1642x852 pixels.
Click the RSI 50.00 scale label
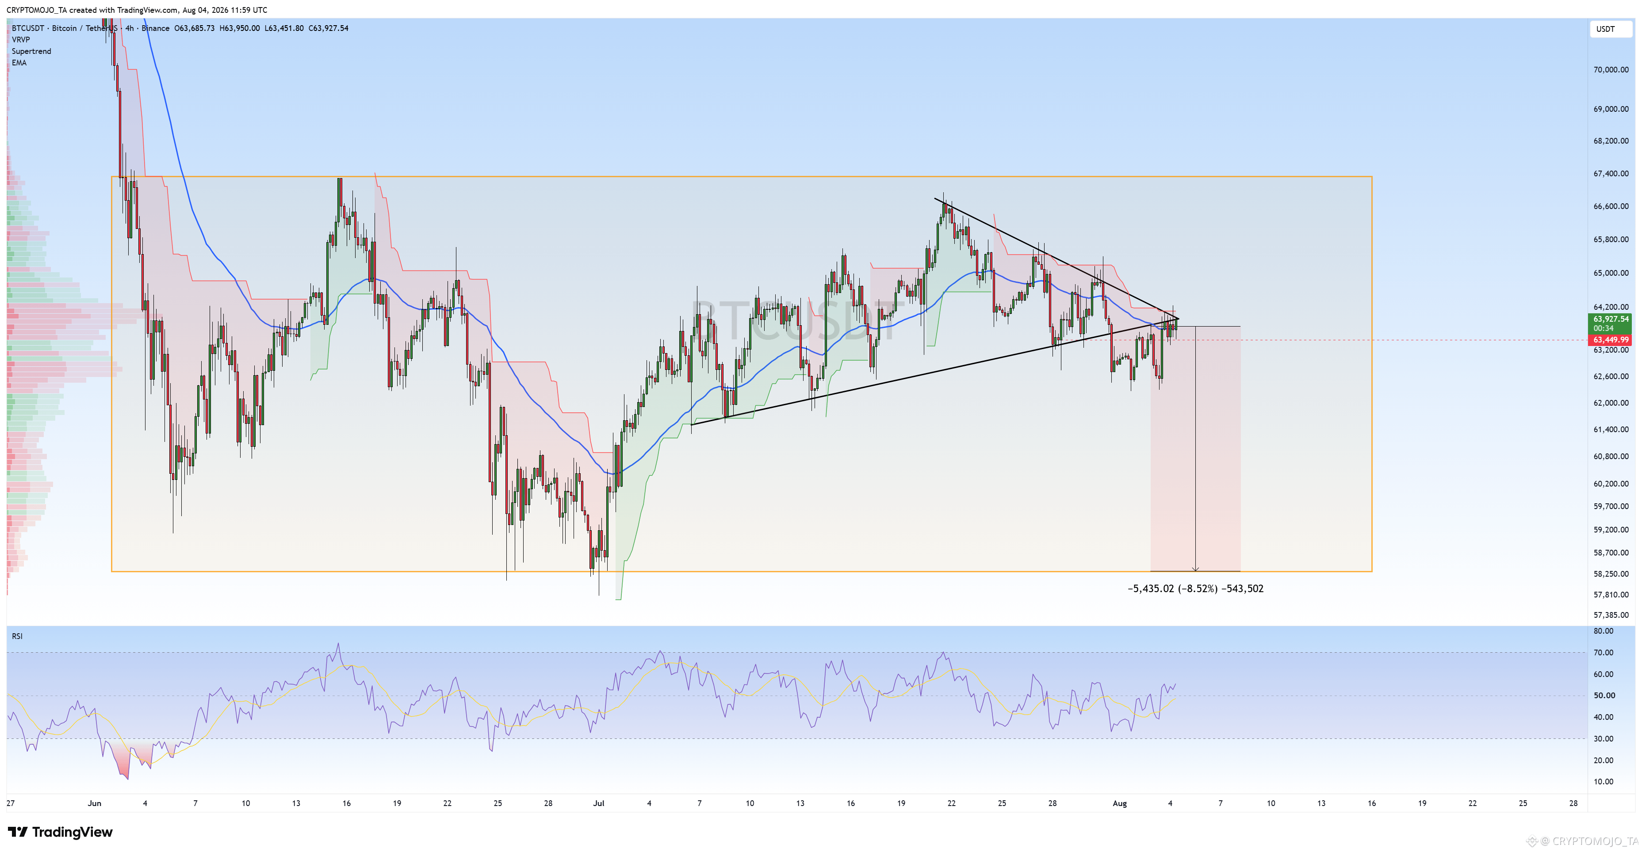[1604, 696]
